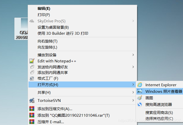Expand the SkyDrive Pro submenu arrow
183x125 pixels.
[133, 21]
